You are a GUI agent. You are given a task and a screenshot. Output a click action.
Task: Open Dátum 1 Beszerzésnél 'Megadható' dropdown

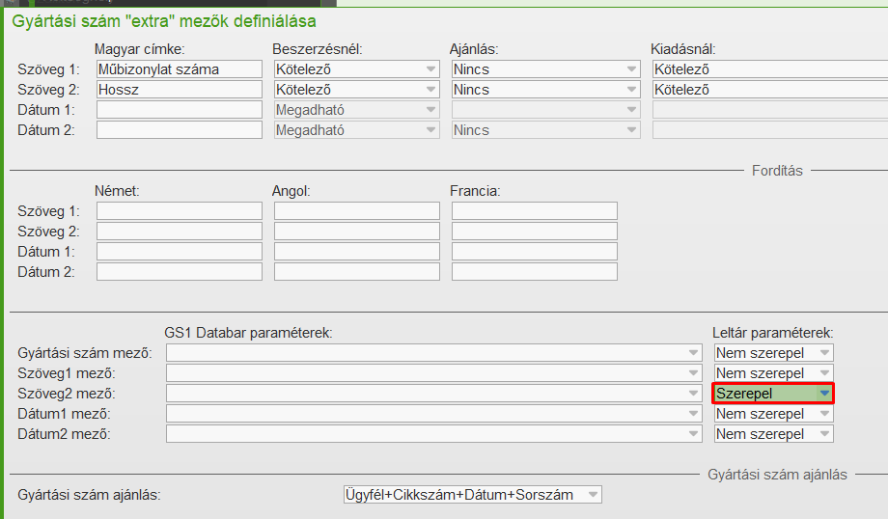coord(356,110)
